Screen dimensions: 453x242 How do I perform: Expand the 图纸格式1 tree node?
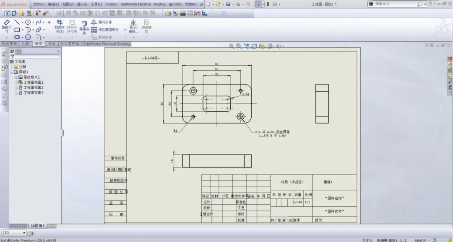16,77
